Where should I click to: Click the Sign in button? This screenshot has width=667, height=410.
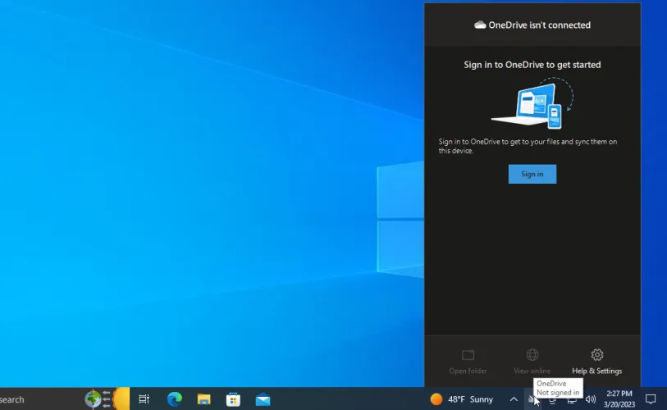click(532, 174)
